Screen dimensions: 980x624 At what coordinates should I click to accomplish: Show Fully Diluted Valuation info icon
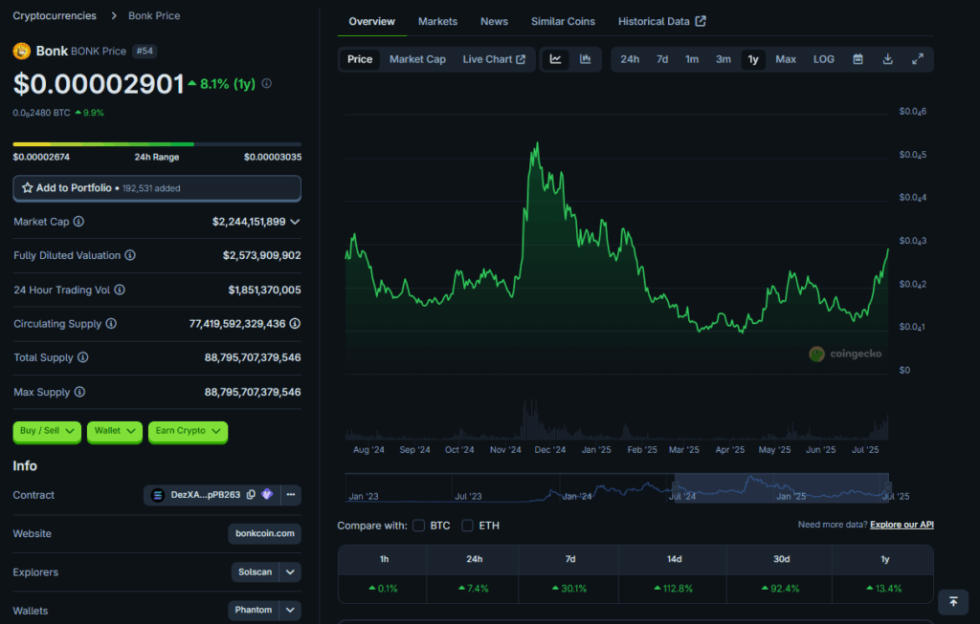click(130, 255)
